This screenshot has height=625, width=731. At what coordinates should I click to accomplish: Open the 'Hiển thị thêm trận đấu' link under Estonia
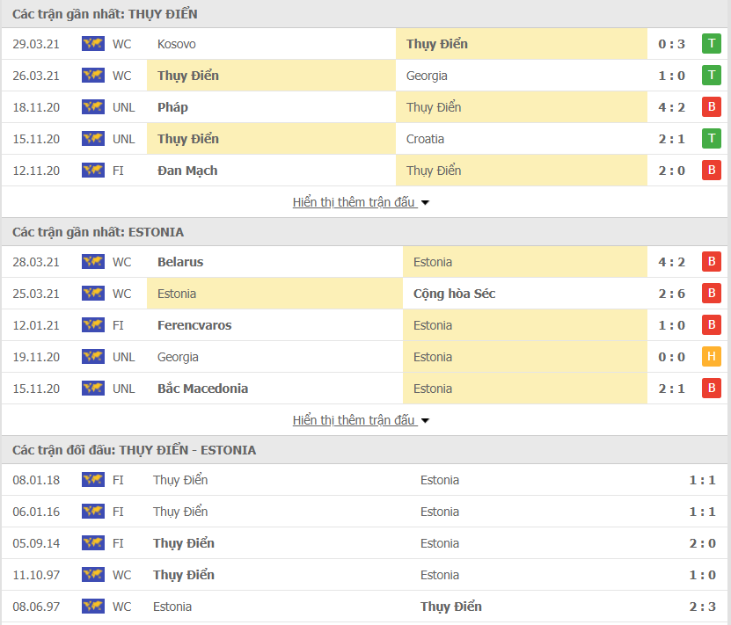click(354, 420)
